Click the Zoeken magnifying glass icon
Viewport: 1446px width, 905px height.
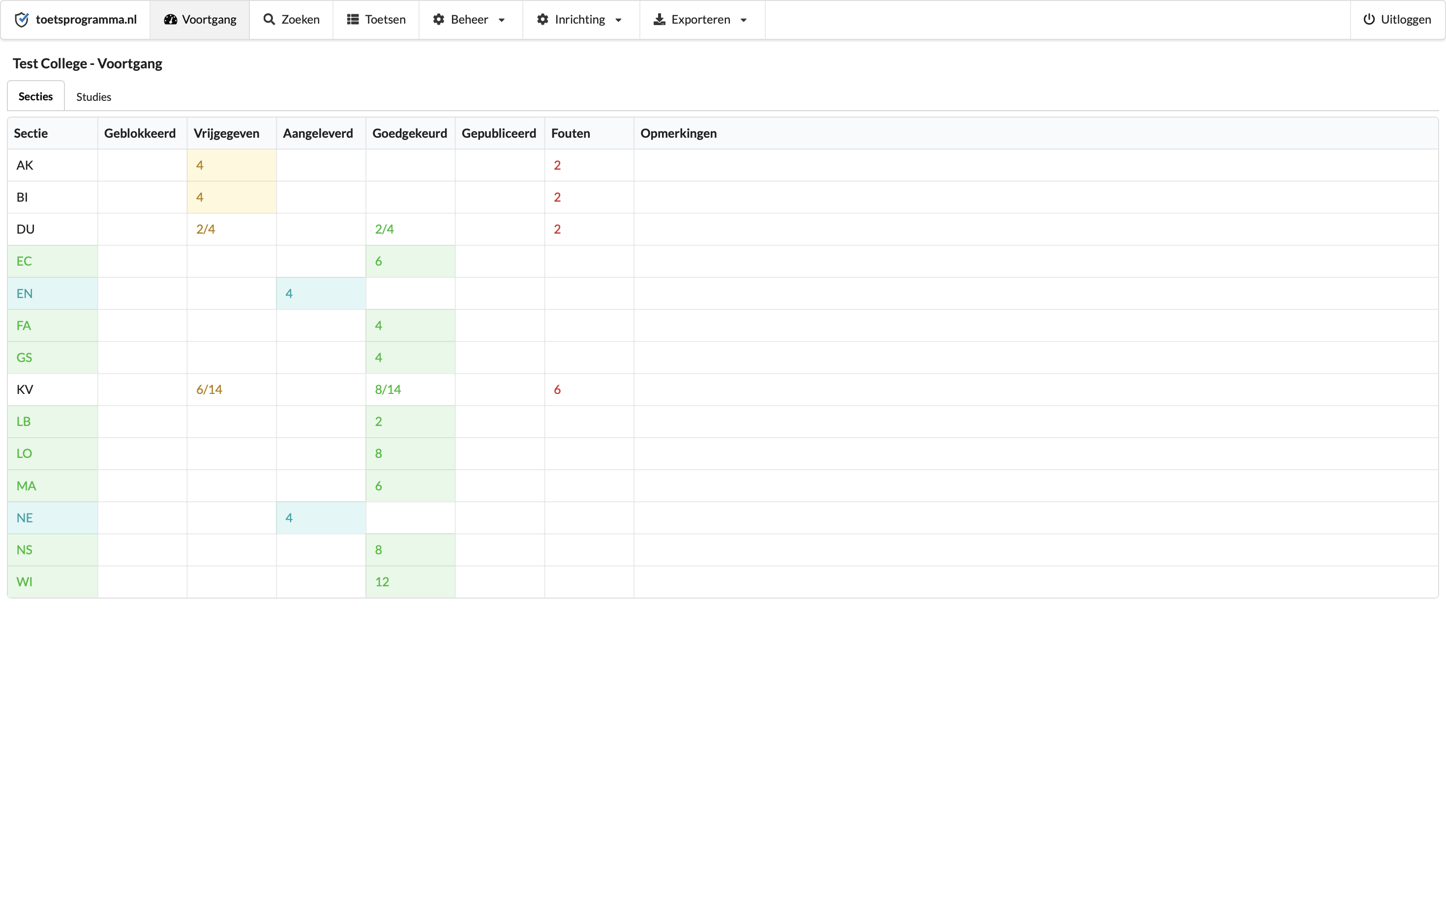[x=270, y=20]
